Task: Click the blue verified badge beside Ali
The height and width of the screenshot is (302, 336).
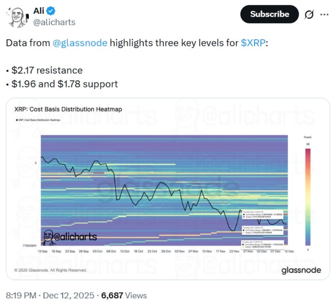Action: click(51, 11)
